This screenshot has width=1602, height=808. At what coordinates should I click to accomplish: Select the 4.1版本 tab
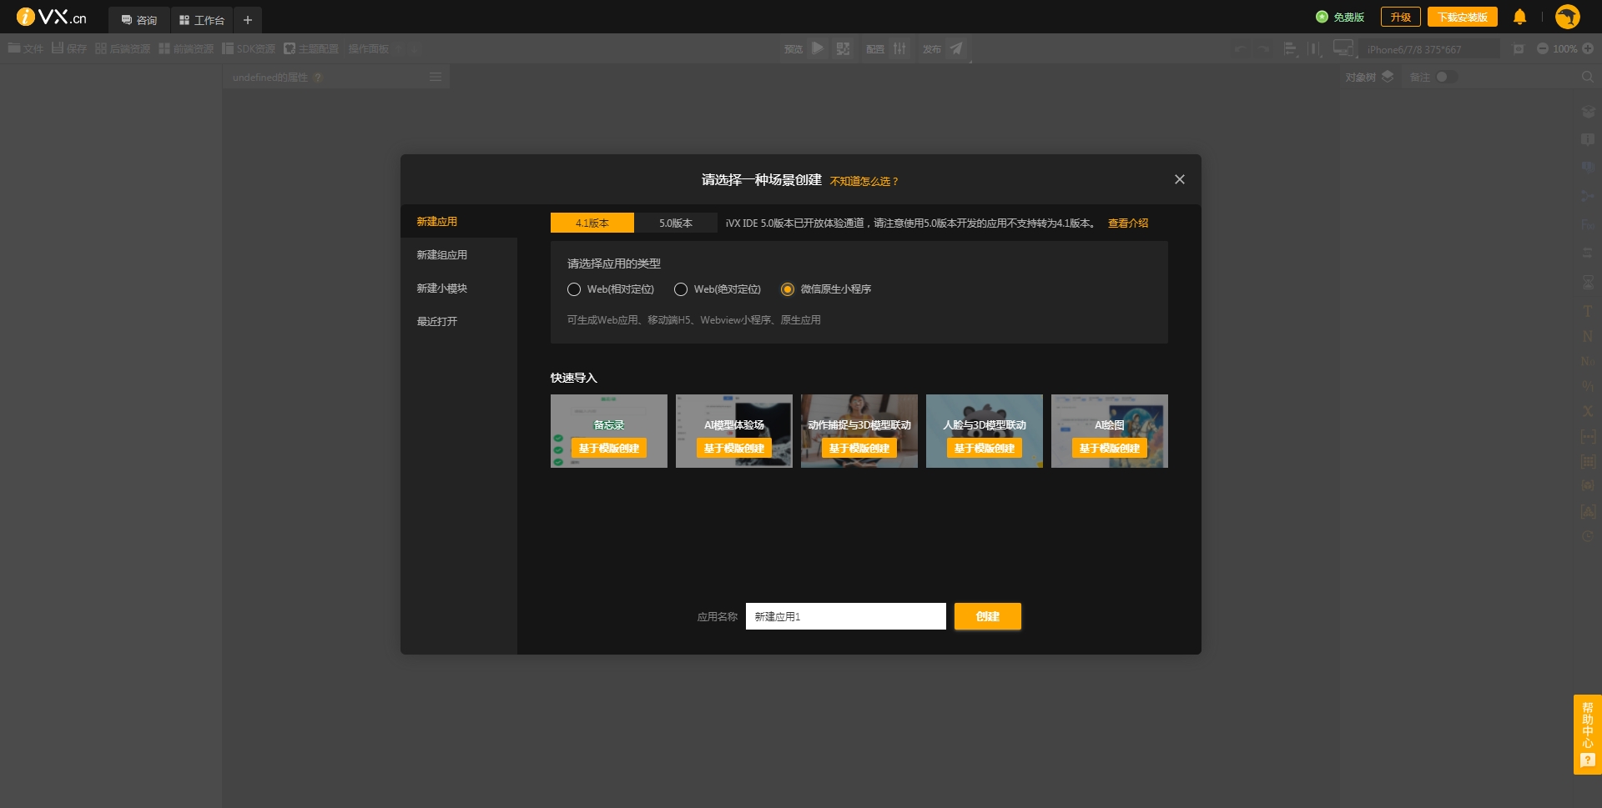click(592, 223)
